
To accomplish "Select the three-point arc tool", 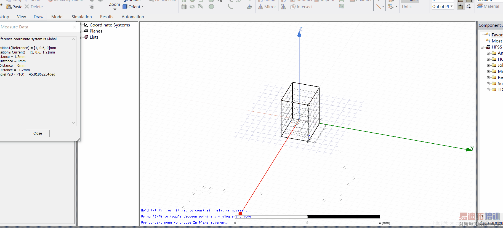I will tap(230, 7).
